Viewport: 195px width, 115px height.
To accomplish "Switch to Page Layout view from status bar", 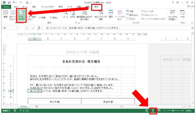I will pos(153,111).
